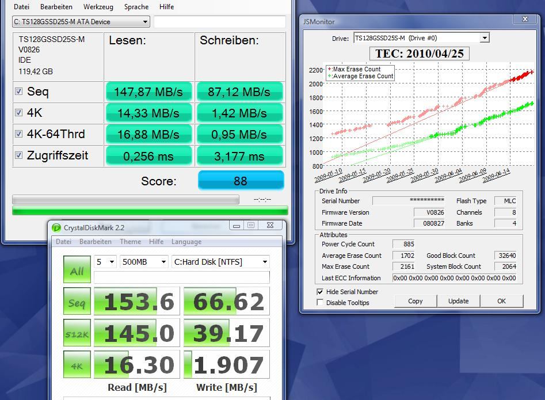The height and width of the screenshot is (400, 545).
Task: Open the Theme menu in CrystalDiskMark
Action: click(130, 242)
